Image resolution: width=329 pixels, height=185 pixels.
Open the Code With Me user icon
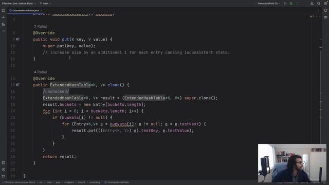312,4
